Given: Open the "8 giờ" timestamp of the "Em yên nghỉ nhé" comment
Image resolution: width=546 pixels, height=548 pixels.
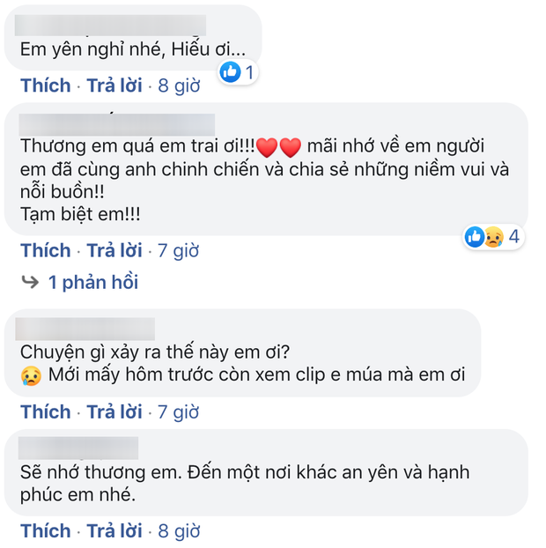Looking at the screenshot, I should 179,85.
